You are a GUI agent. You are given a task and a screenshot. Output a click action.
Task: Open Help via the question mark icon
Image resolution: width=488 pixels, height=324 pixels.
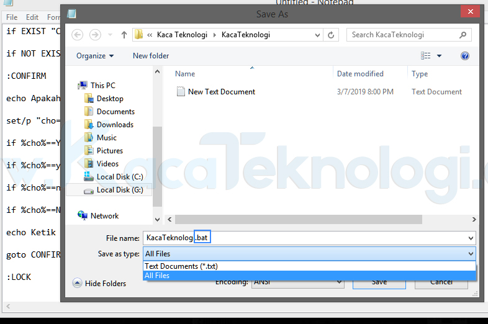464,56
